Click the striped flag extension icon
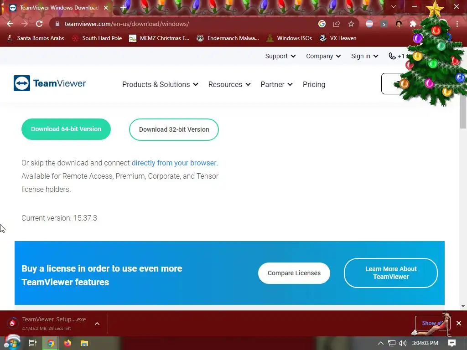 tap(369, 24)
